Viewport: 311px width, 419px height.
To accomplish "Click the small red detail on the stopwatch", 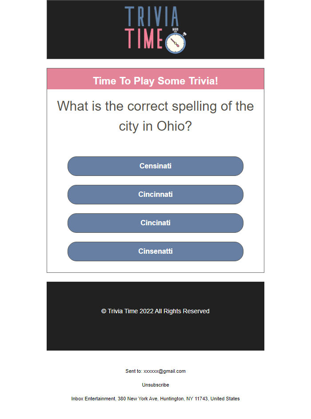I will (x=178, y=45).
